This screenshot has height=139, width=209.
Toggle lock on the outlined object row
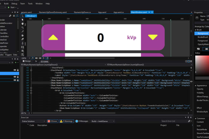pos(18,80)
